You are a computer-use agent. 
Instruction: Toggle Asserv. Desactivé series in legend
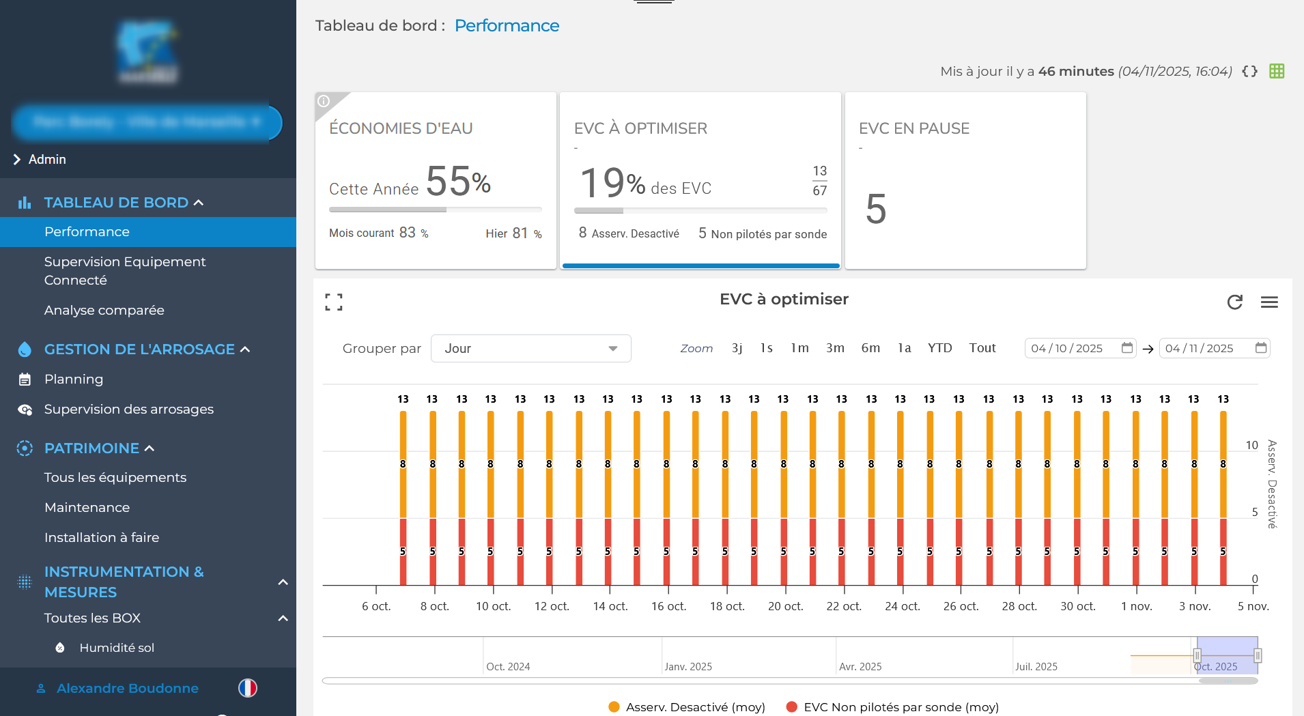tap(687, 707)
